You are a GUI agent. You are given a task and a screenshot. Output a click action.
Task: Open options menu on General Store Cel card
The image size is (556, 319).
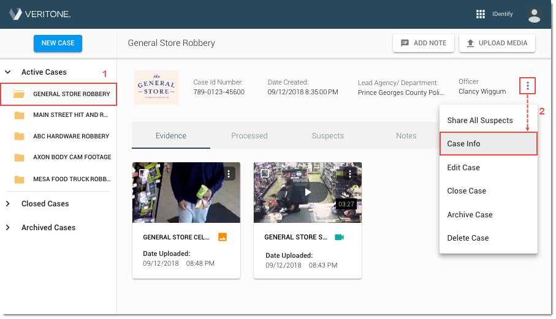229,174
